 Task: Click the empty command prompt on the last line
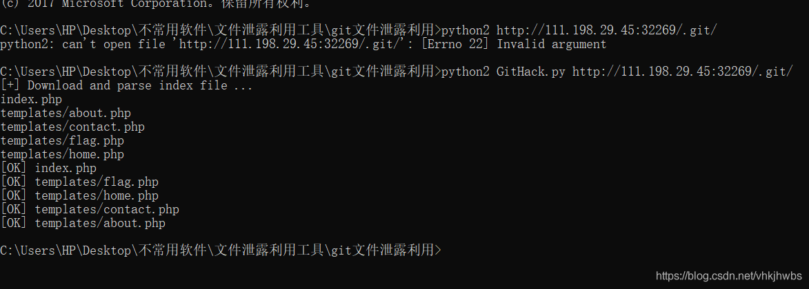tap(219, 250)
